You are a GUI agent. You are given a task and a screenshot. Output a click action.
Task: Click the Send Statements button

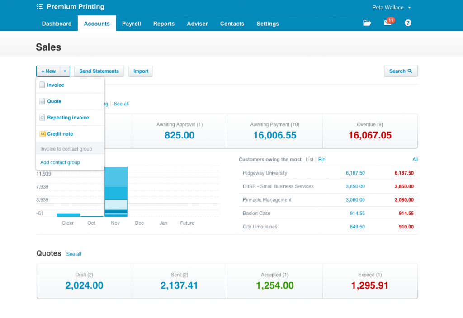[99, 71]
